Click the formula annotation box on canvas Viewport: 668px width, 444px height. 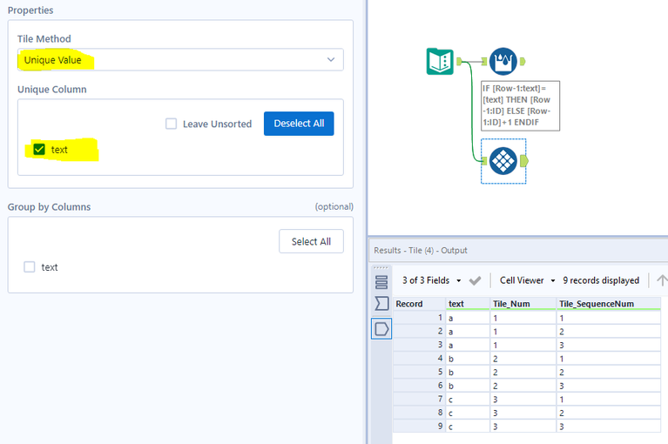(520, 105)
